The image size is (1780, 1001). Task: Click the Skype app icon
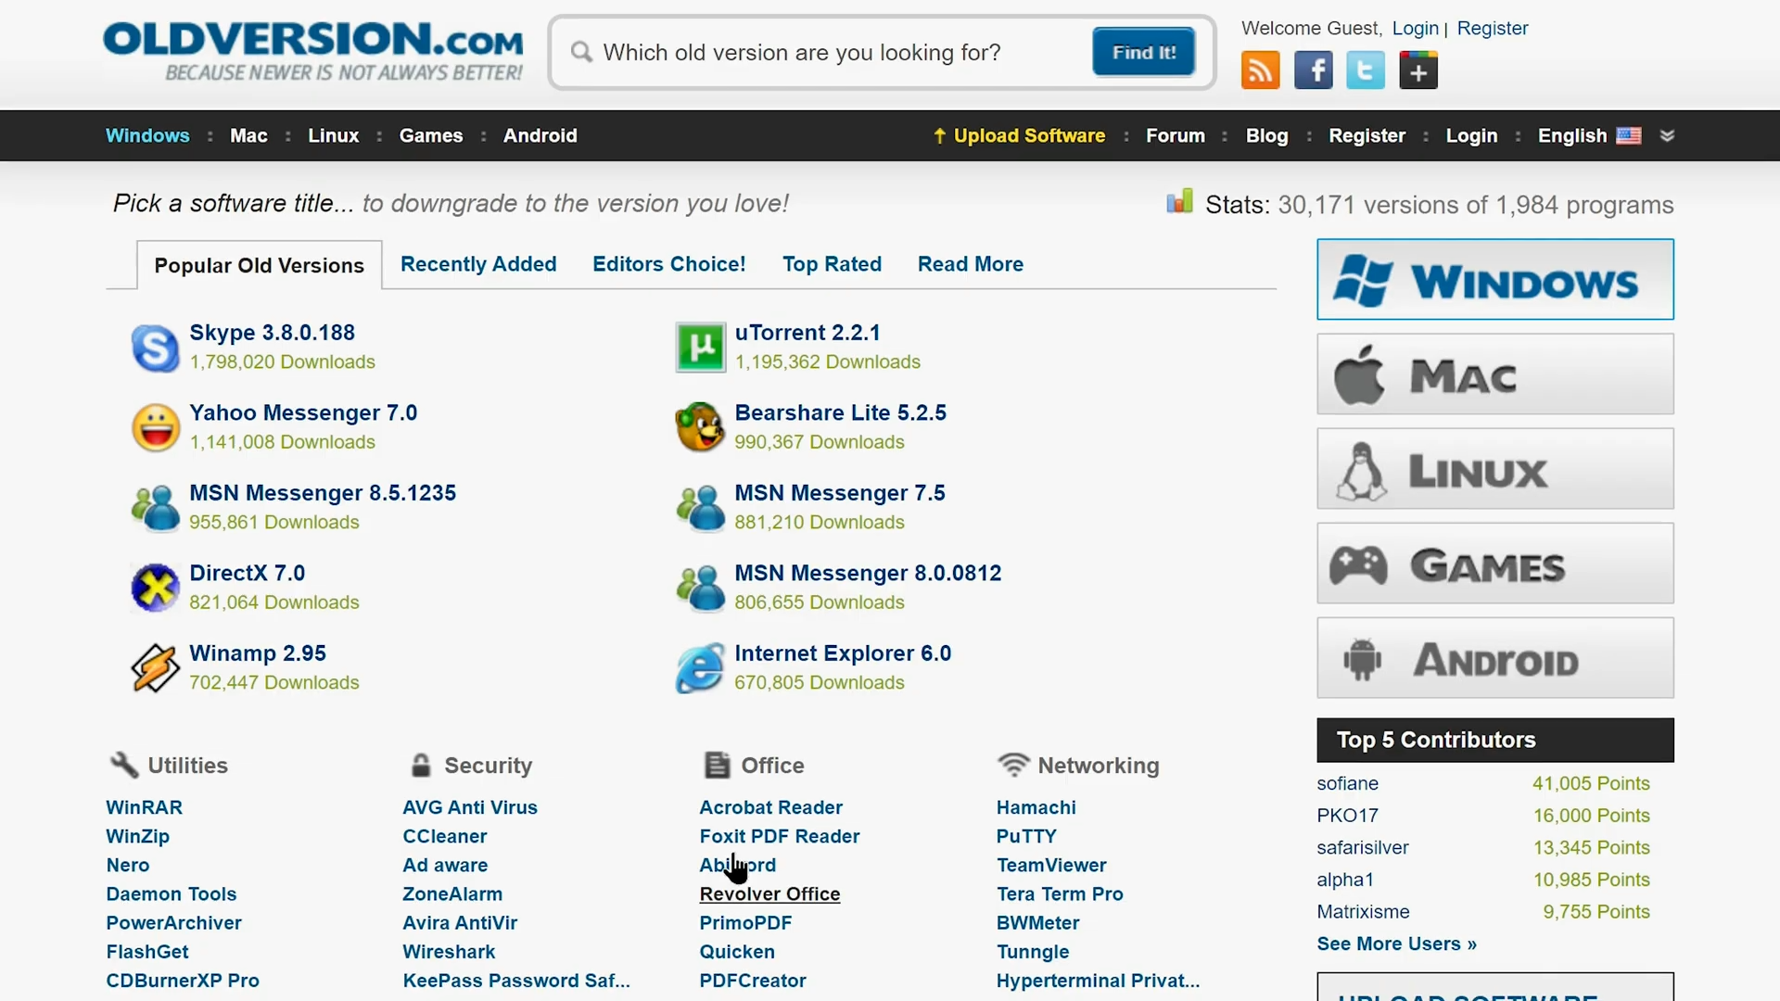pyautogui.click(x=155, y=348)
